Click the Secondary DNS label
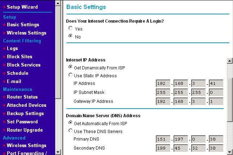 point(89,148)
